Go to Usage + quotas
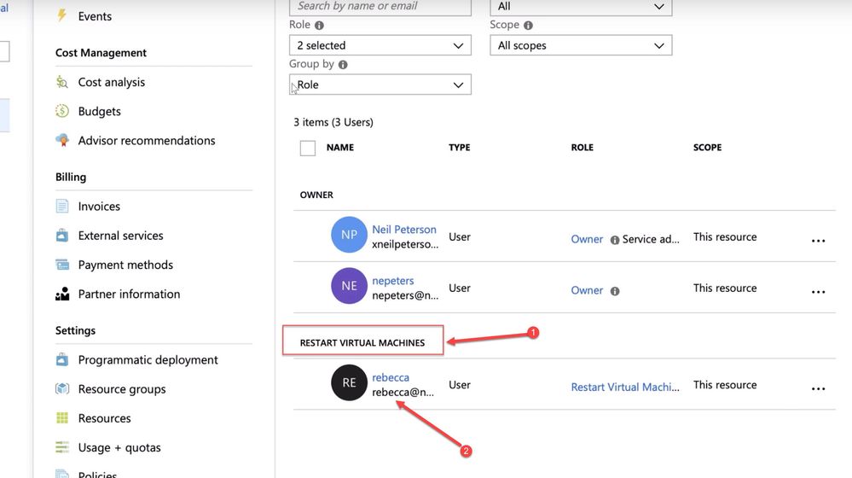Screen dimensions: 852x478 (x=119, y=447)
